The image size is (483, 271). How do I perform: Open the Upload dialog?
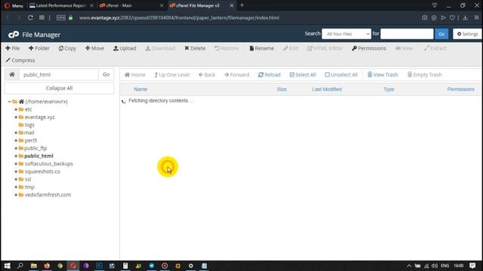click(x=125, y=48)
